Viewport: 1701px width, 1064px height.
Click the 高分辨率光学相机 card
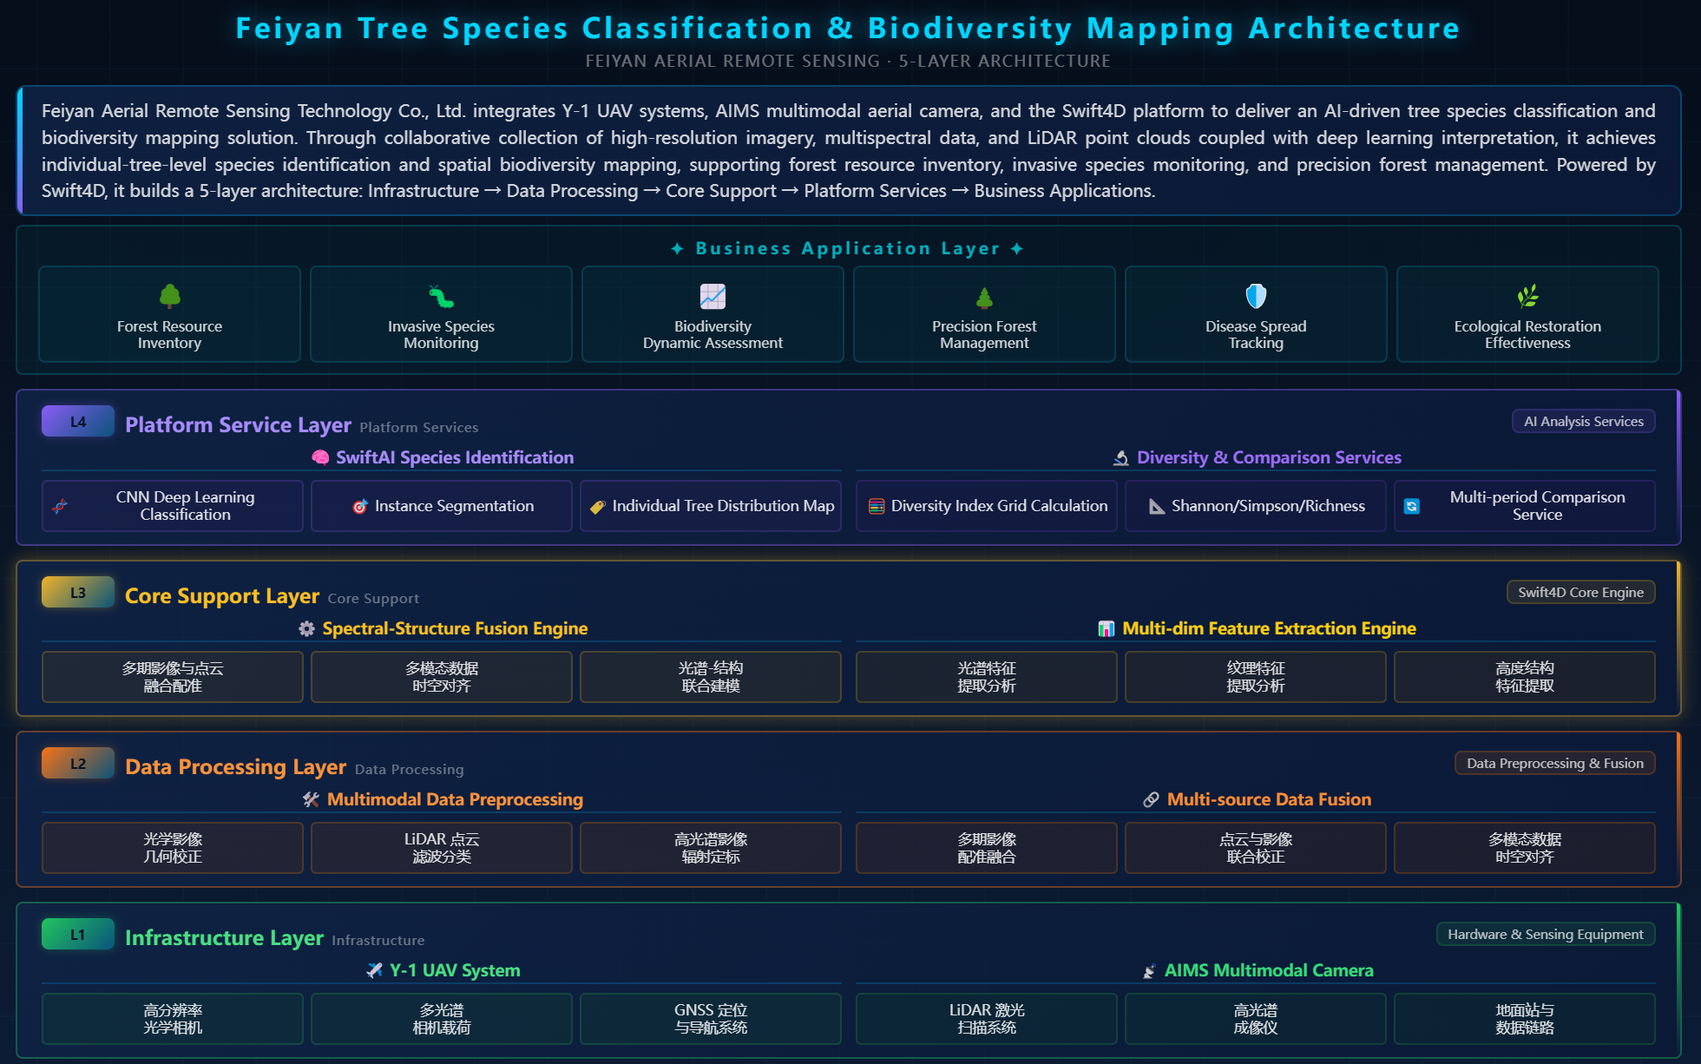173,1019
